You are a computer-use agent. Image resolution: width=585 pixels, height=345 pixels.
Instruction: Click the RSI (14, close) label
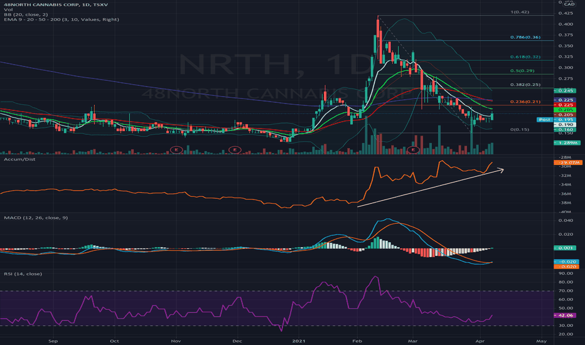(x=23, y=273)
